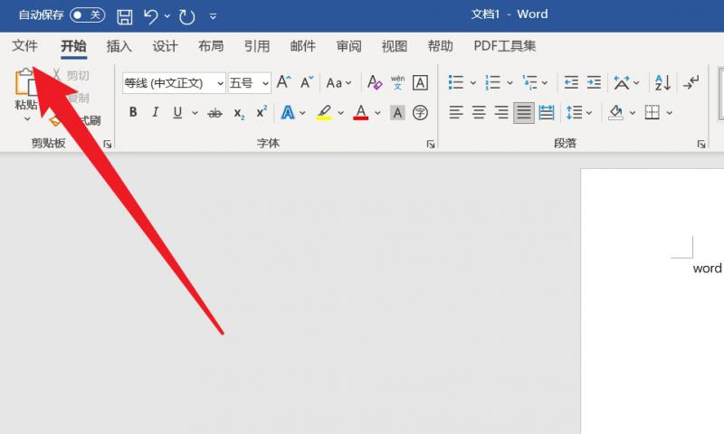Show or hide paragraph marks
Screen dimensions: 724x434
pyautogui.click(x=691, y=82)
